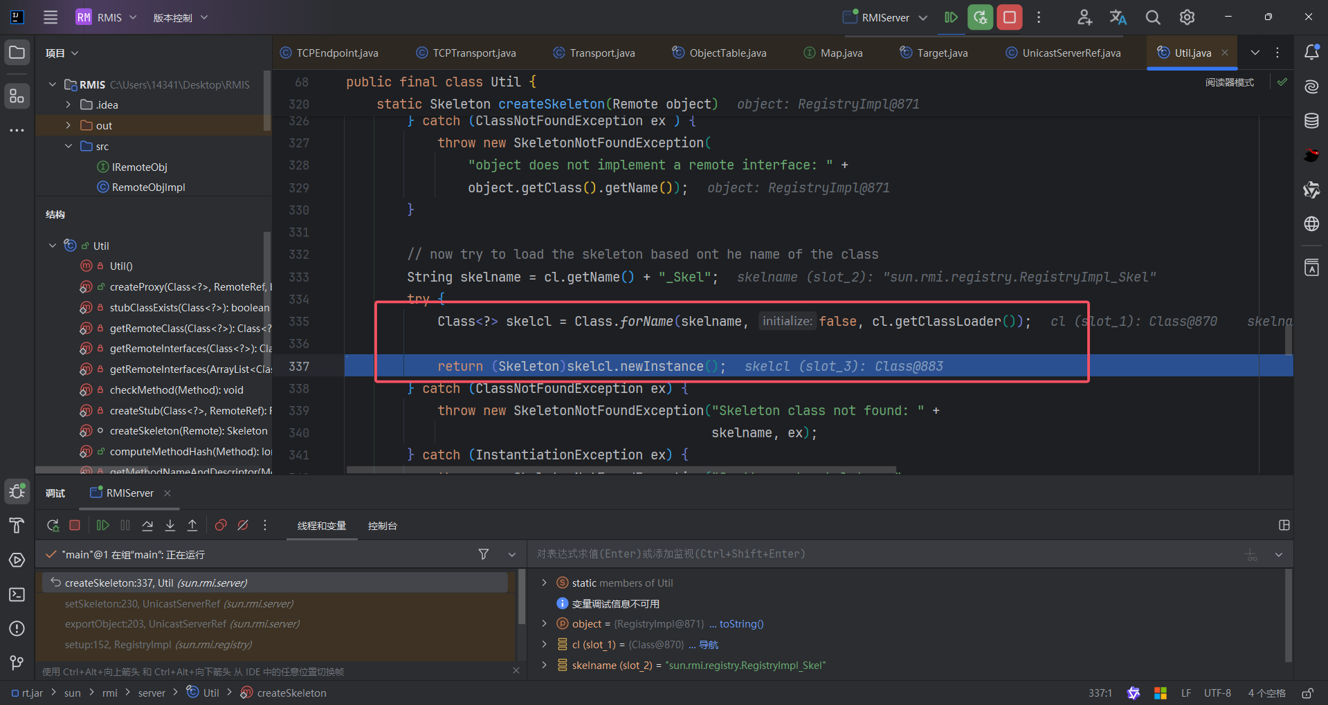Show more tool windows ellipsis

(x=17, y=130)
